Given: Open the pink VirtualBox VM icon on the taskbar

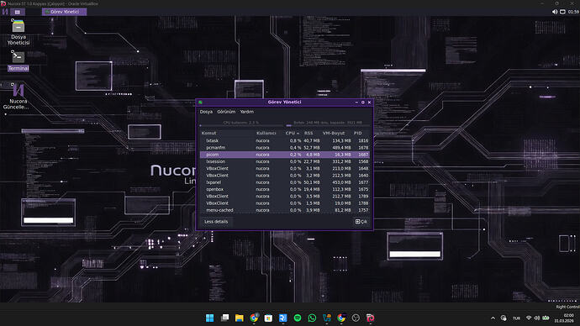Looking at the screenshot, I should [370, 318].
